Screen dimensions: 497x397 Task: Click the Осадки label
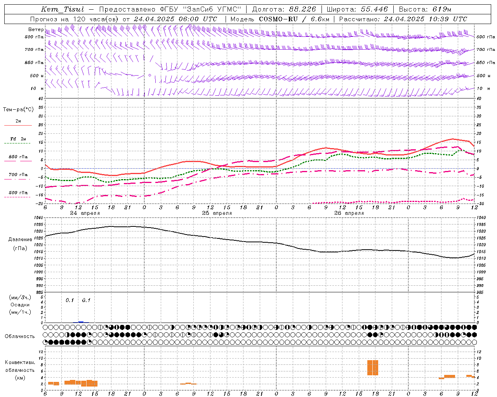point(20,305)
